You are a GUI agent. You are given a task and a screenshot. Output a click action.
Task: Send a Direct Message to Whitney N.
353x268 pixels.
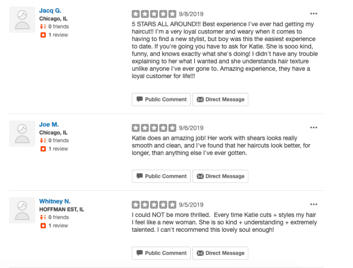point(220,253)
